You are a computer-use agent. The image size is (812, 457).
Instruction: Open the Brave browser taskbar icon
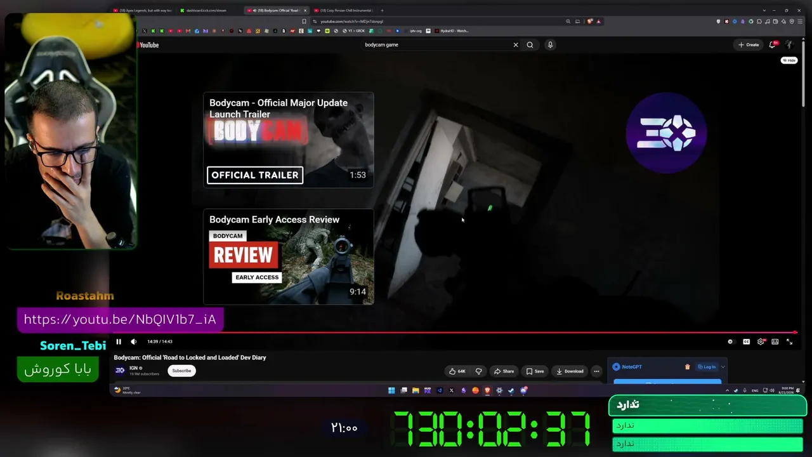(487, 390)
